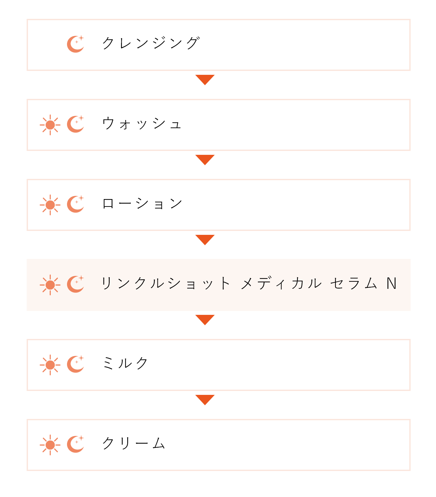Image resolution: width=436 pixels, height=497 pixels.
Task: Click the sun icon beside ローション
Action: pos(50,205)
